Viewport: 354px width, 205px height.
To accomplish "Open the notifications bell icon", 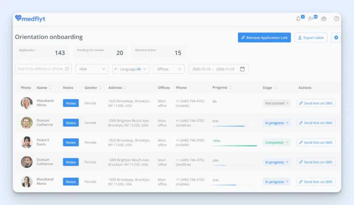I will [298, 19].
